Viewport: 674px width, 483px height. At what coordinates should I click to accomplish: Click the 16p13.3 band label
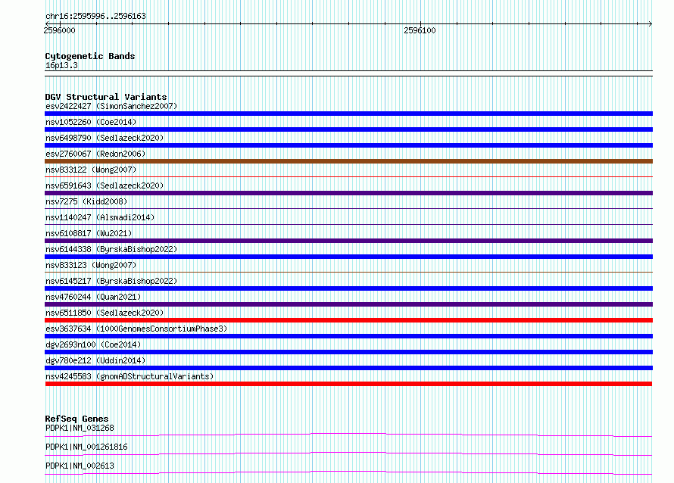tap(61, 65)
